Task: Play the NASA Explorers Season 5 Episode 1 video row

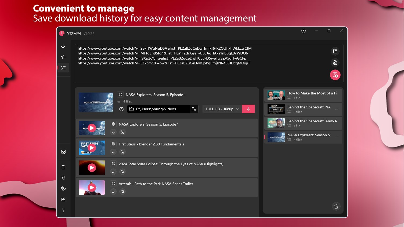Action: [x=92, y=128]
